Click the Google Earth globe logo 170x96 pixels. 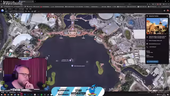click(2, 11)
